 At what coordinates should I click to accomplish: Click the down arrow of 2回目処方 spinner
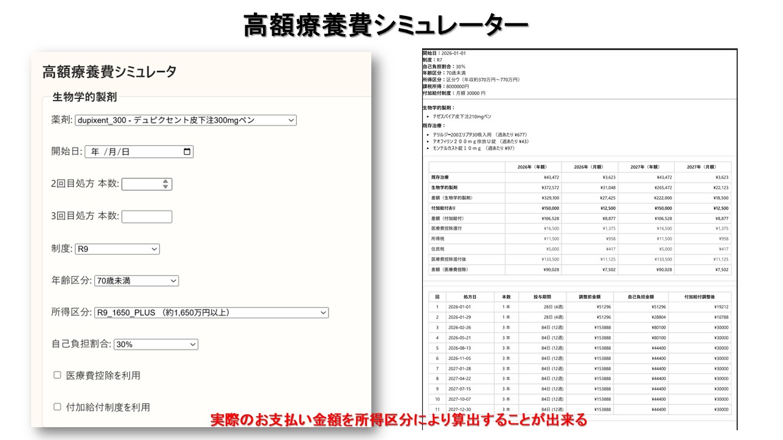pyautogui.click(x=165, y=187)
